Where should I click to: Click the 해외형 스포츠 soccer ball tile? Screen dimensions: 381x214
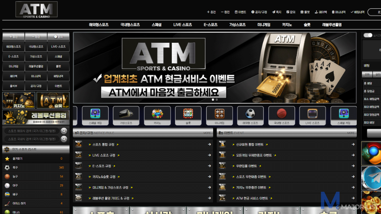tap(250, 115)
